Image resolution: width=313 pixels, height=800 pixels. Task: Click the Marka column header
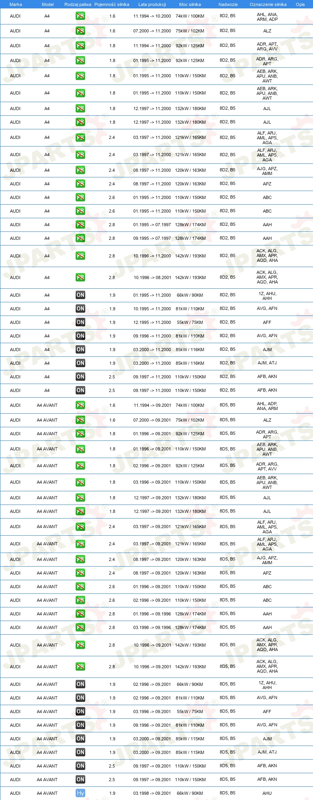click(16, 4)
